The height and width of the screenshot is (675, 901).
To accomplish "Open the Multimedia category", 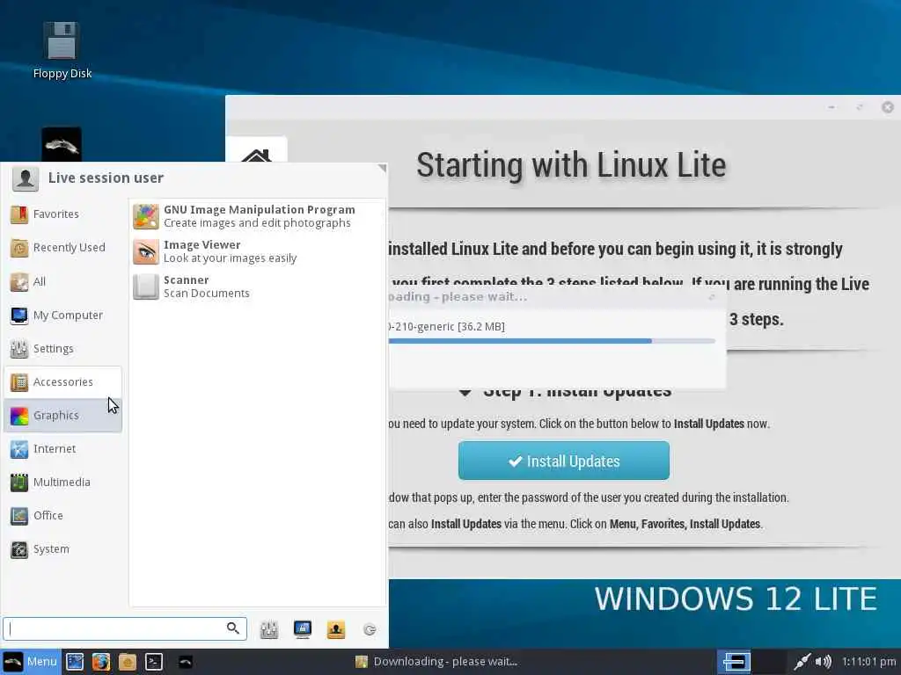I will pos(62,483).
